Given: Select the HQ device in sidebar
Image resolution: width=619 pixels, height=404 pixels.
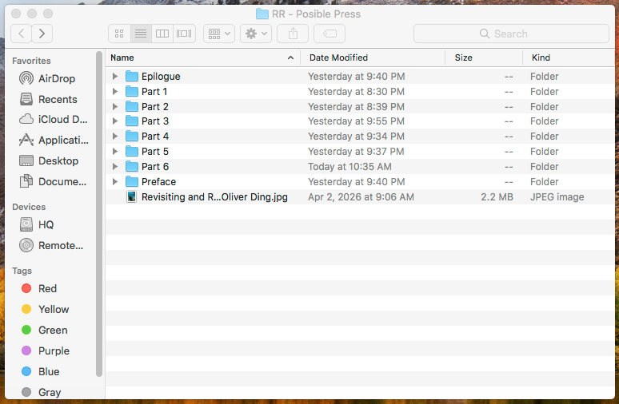Looking at the screenshot, I should (x=46, y=224).
